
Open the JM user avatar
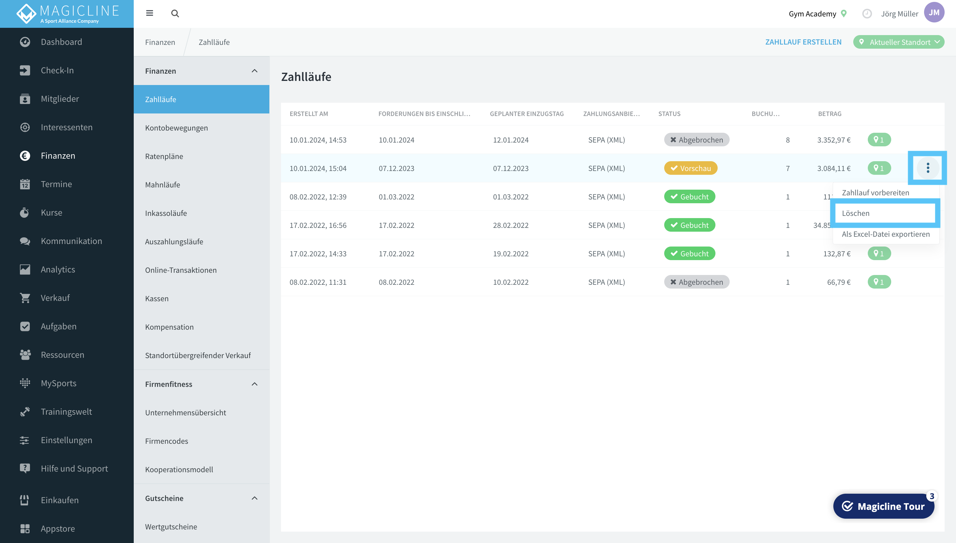pos(934,12)
